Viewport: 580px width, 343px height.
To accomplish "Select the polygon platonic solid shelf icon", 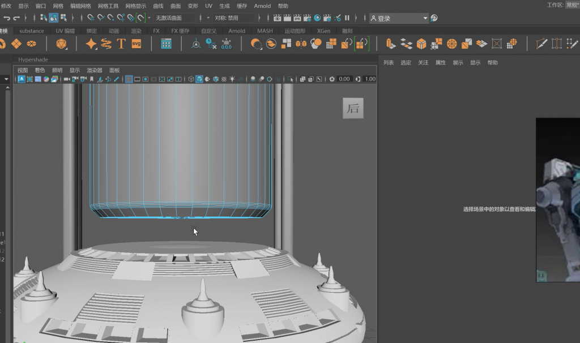I will tap(61, 44).
